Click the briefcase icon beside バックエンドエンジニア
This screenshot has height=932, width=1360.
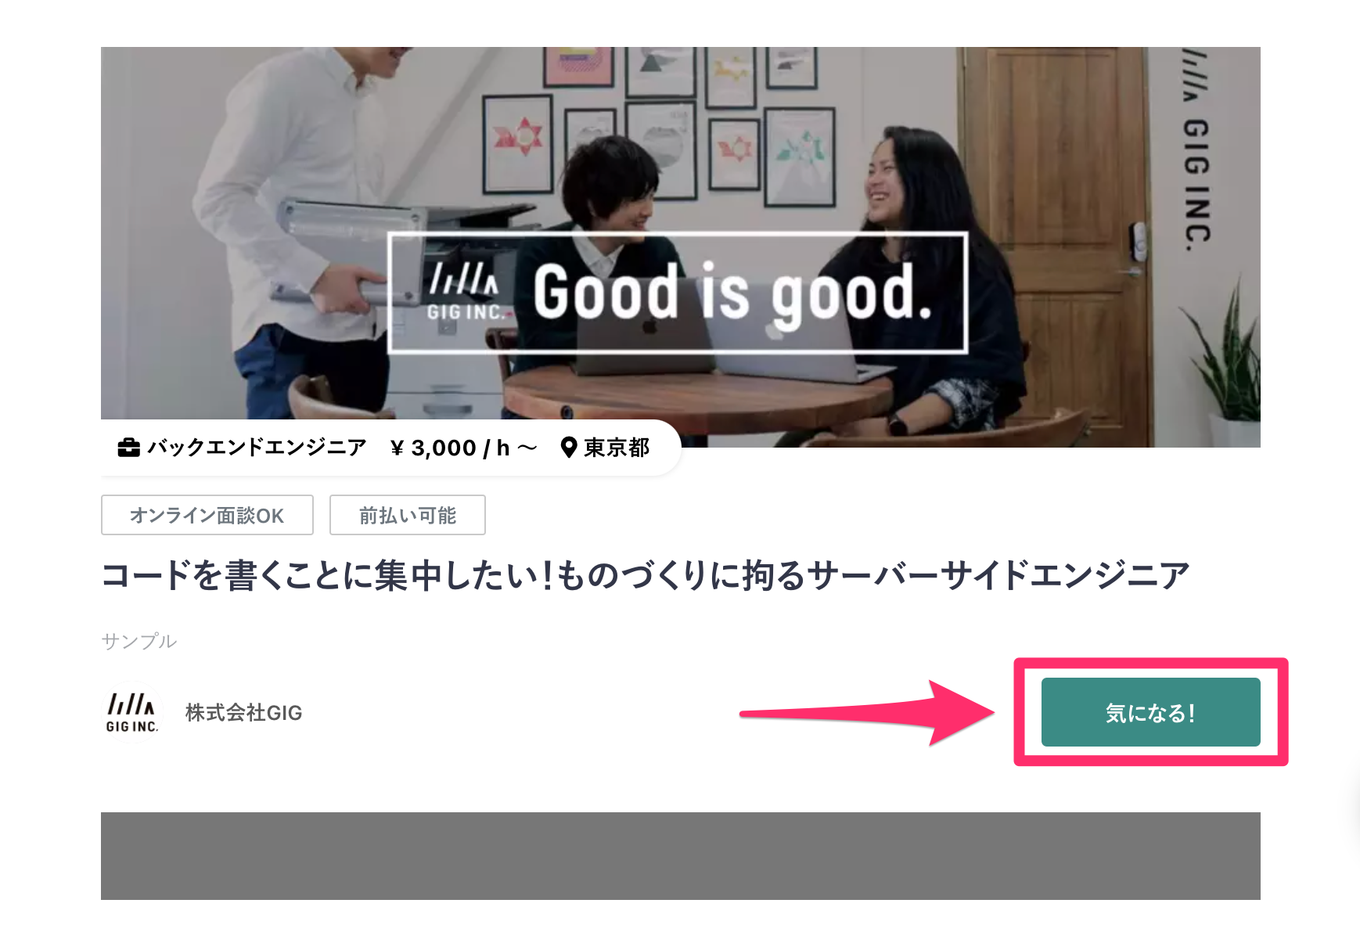click(128, 448)
